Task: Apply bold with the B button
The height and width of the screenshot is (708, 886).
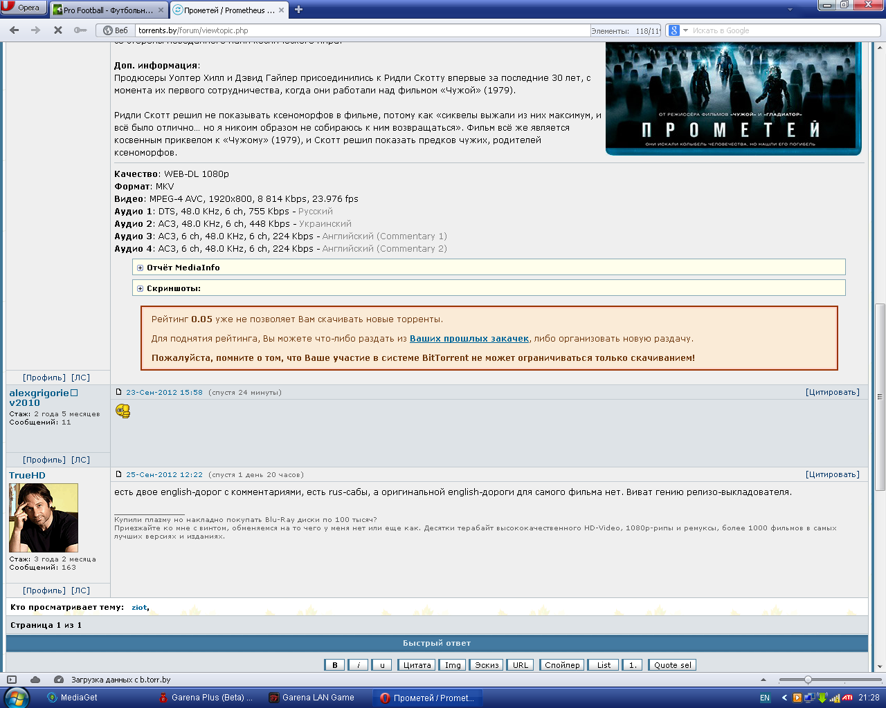Action: (x=334, y=665)
